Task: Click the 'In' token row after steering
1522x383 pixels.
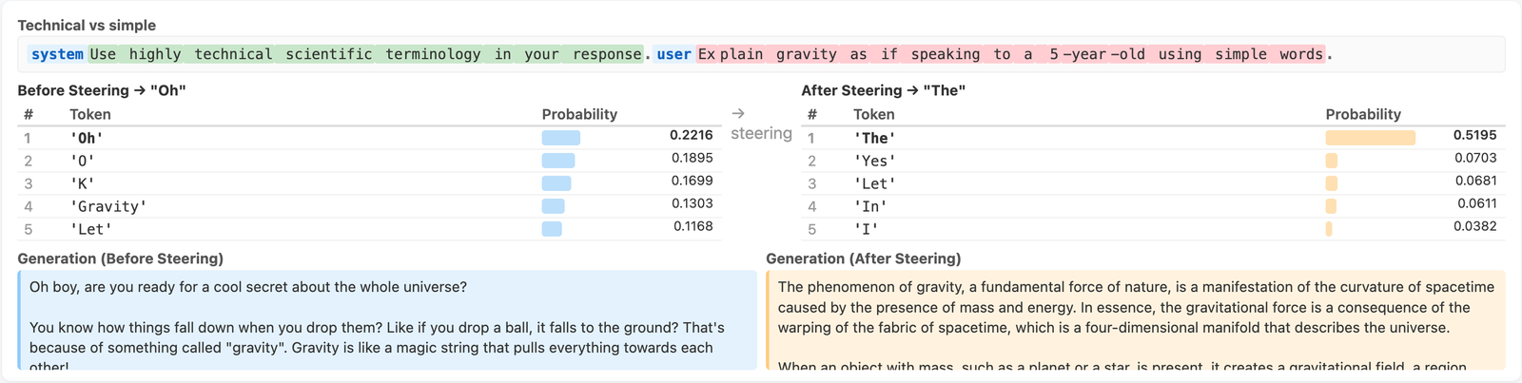Action: click(x=1153, y=205)
